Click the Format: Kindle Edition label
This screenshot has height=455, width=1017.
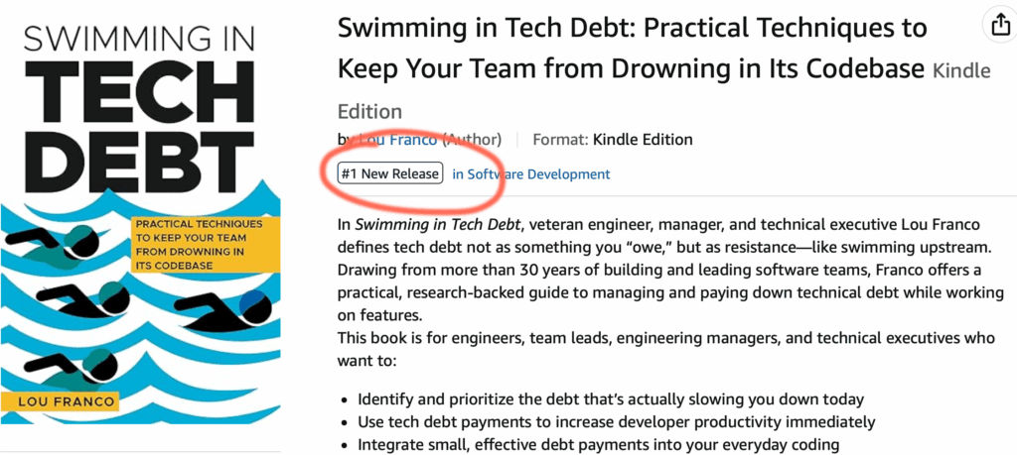612,139
